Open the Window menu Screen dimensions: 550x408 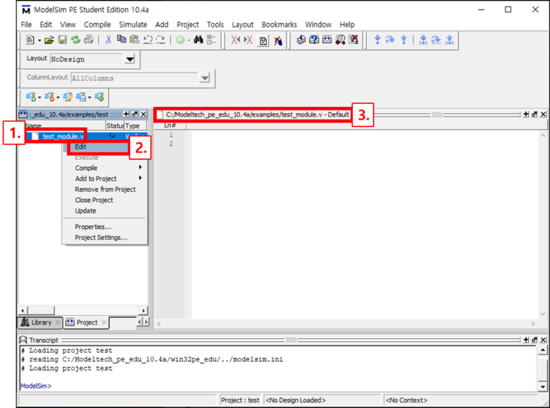(318, 25)
